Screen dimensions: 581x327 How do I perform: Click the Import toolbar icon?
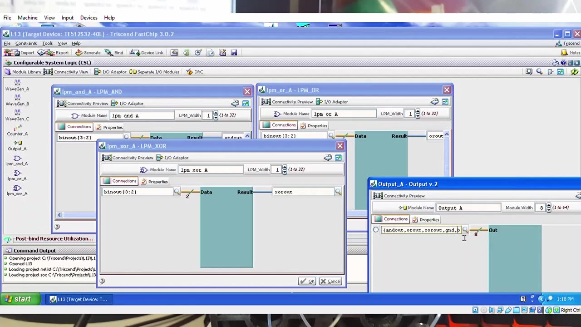coord(19,53)
